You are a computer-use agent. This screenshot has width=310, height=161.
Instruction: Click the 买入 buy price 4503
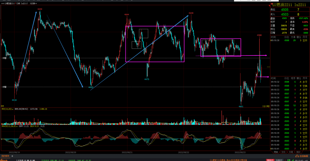tap(285, 14)
